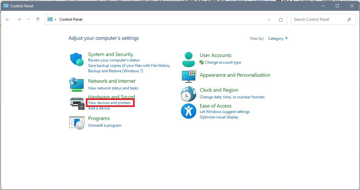360x190 pixels.
Task: Click the System and Security shield icon
Action: coord(77,59)
